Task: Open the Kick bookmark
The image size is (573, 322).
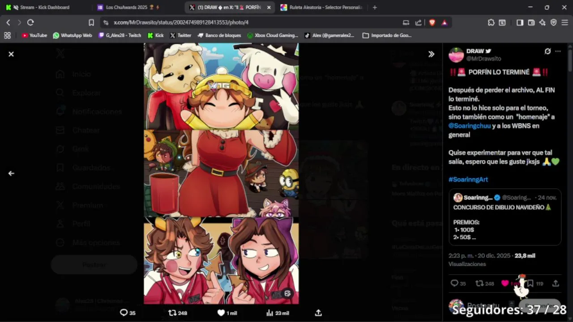Action: click(x=156, y=35)
